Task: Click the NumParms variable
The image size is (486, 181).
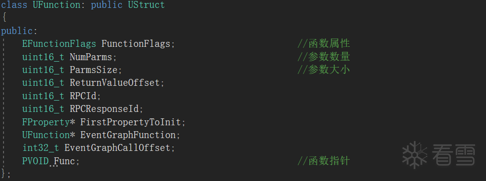Action: click(x=90, y=57)
